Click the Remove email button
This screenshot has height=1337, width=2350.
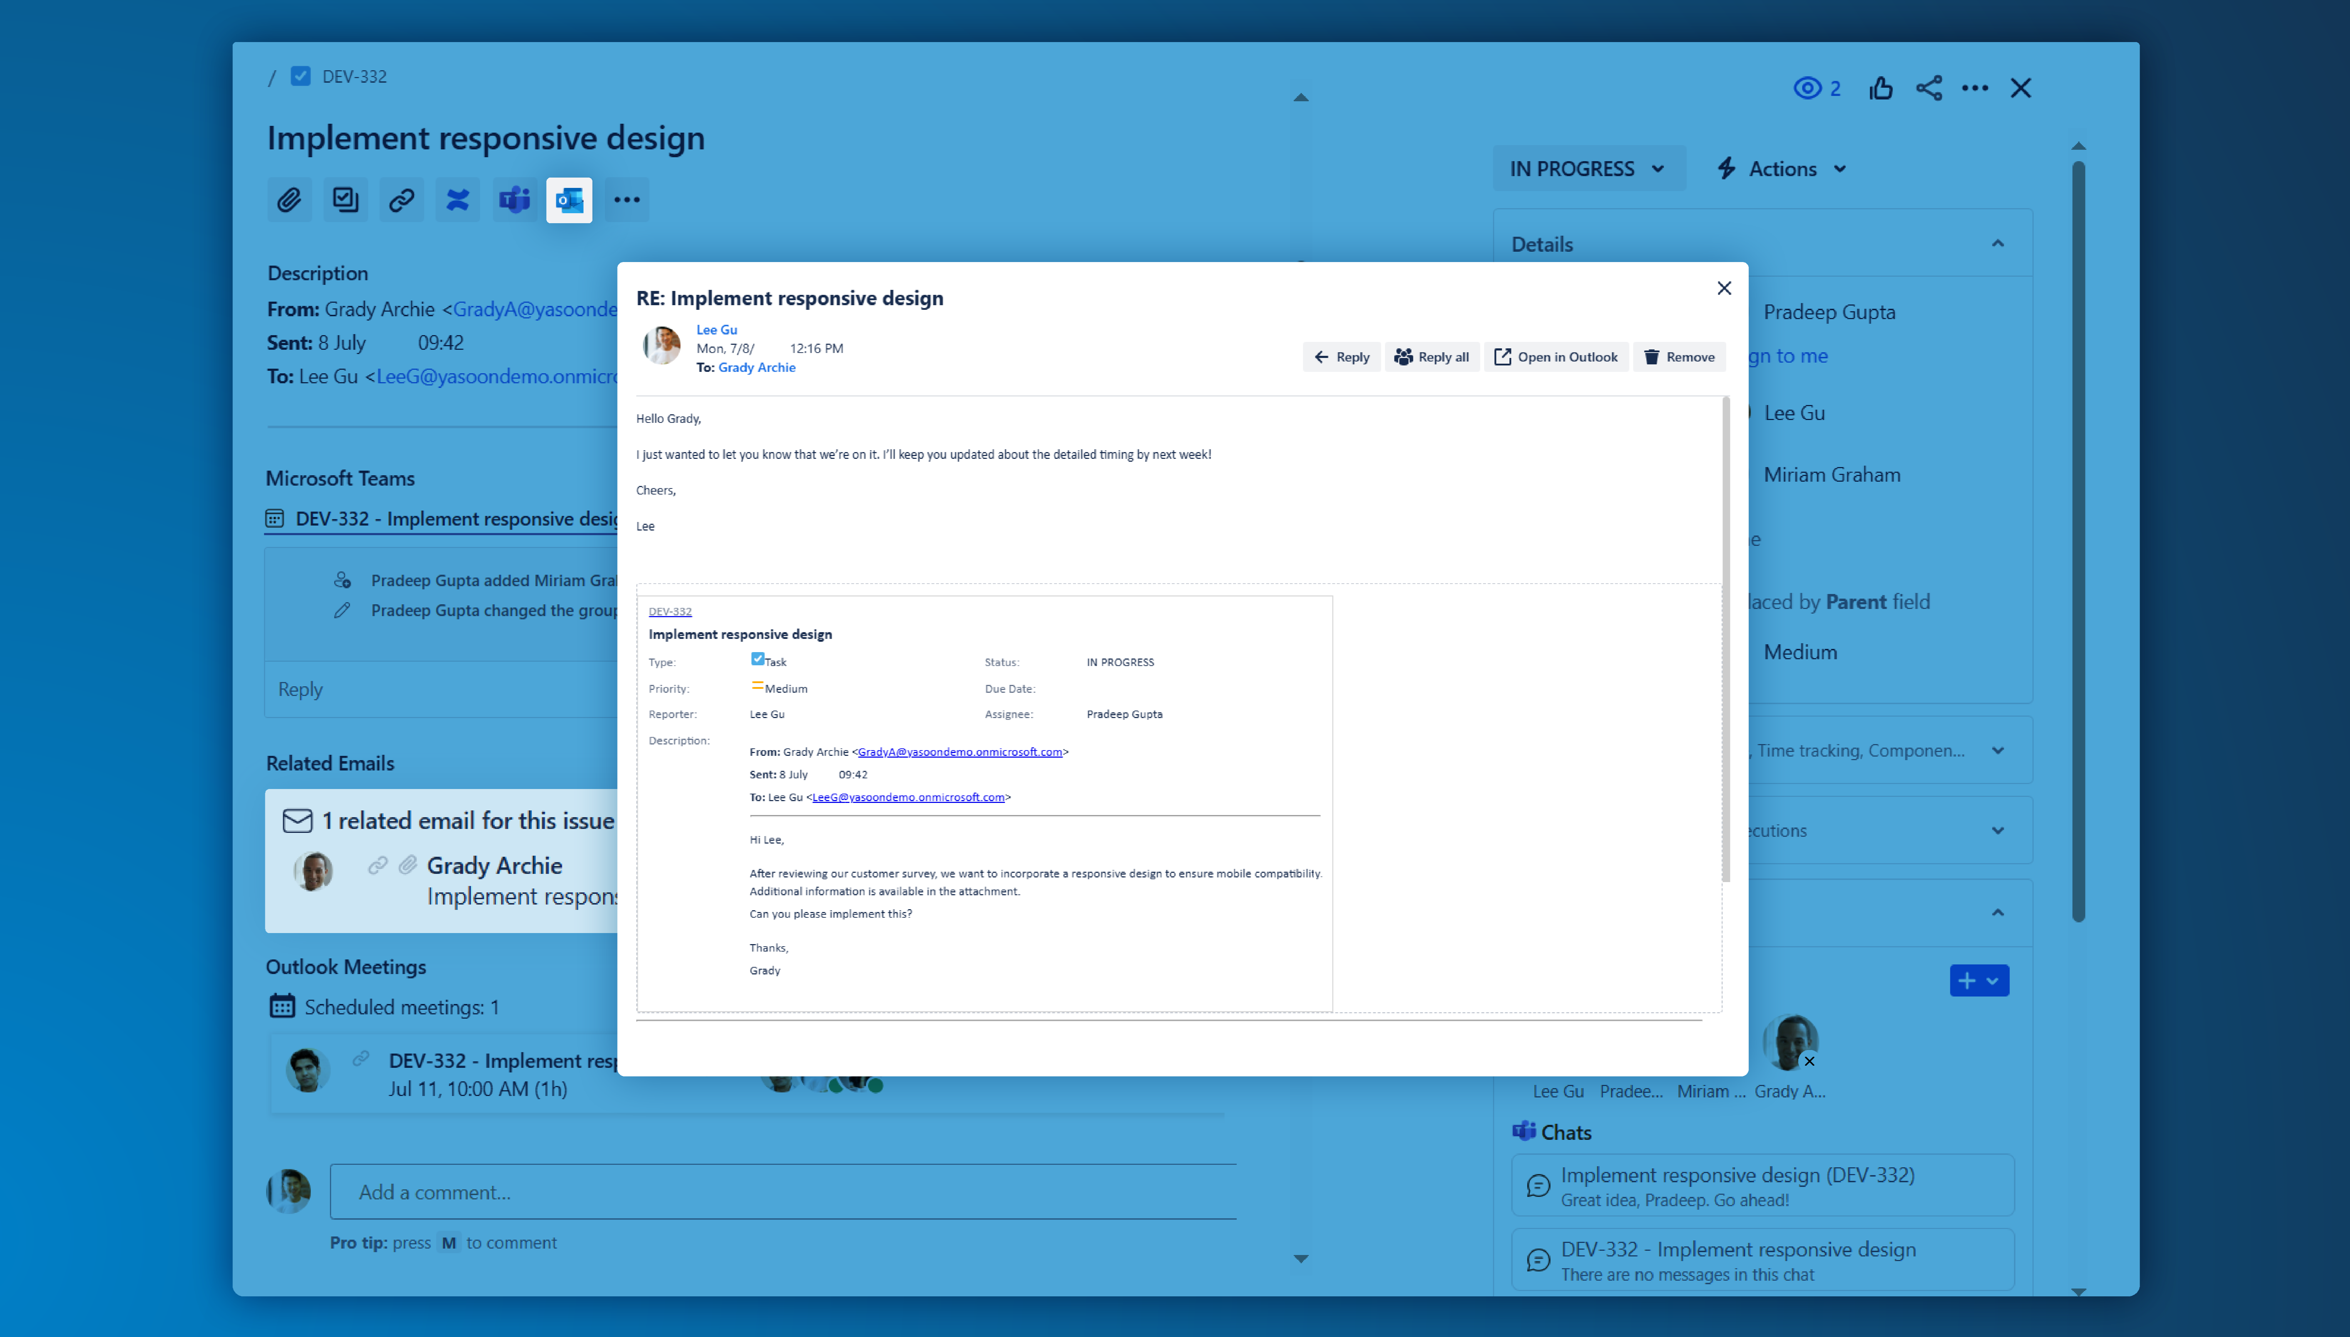tap(1680, 357)
